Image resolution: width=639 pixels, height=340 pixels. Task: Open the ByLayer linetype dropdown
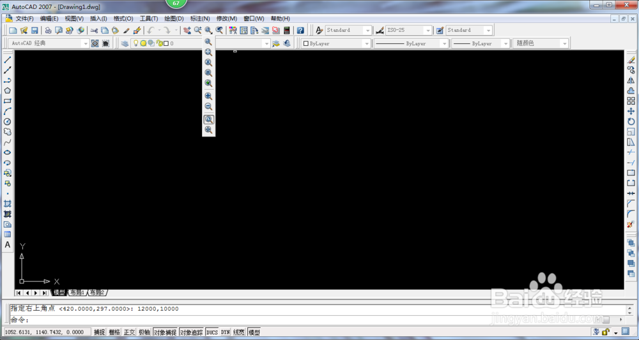411,43
